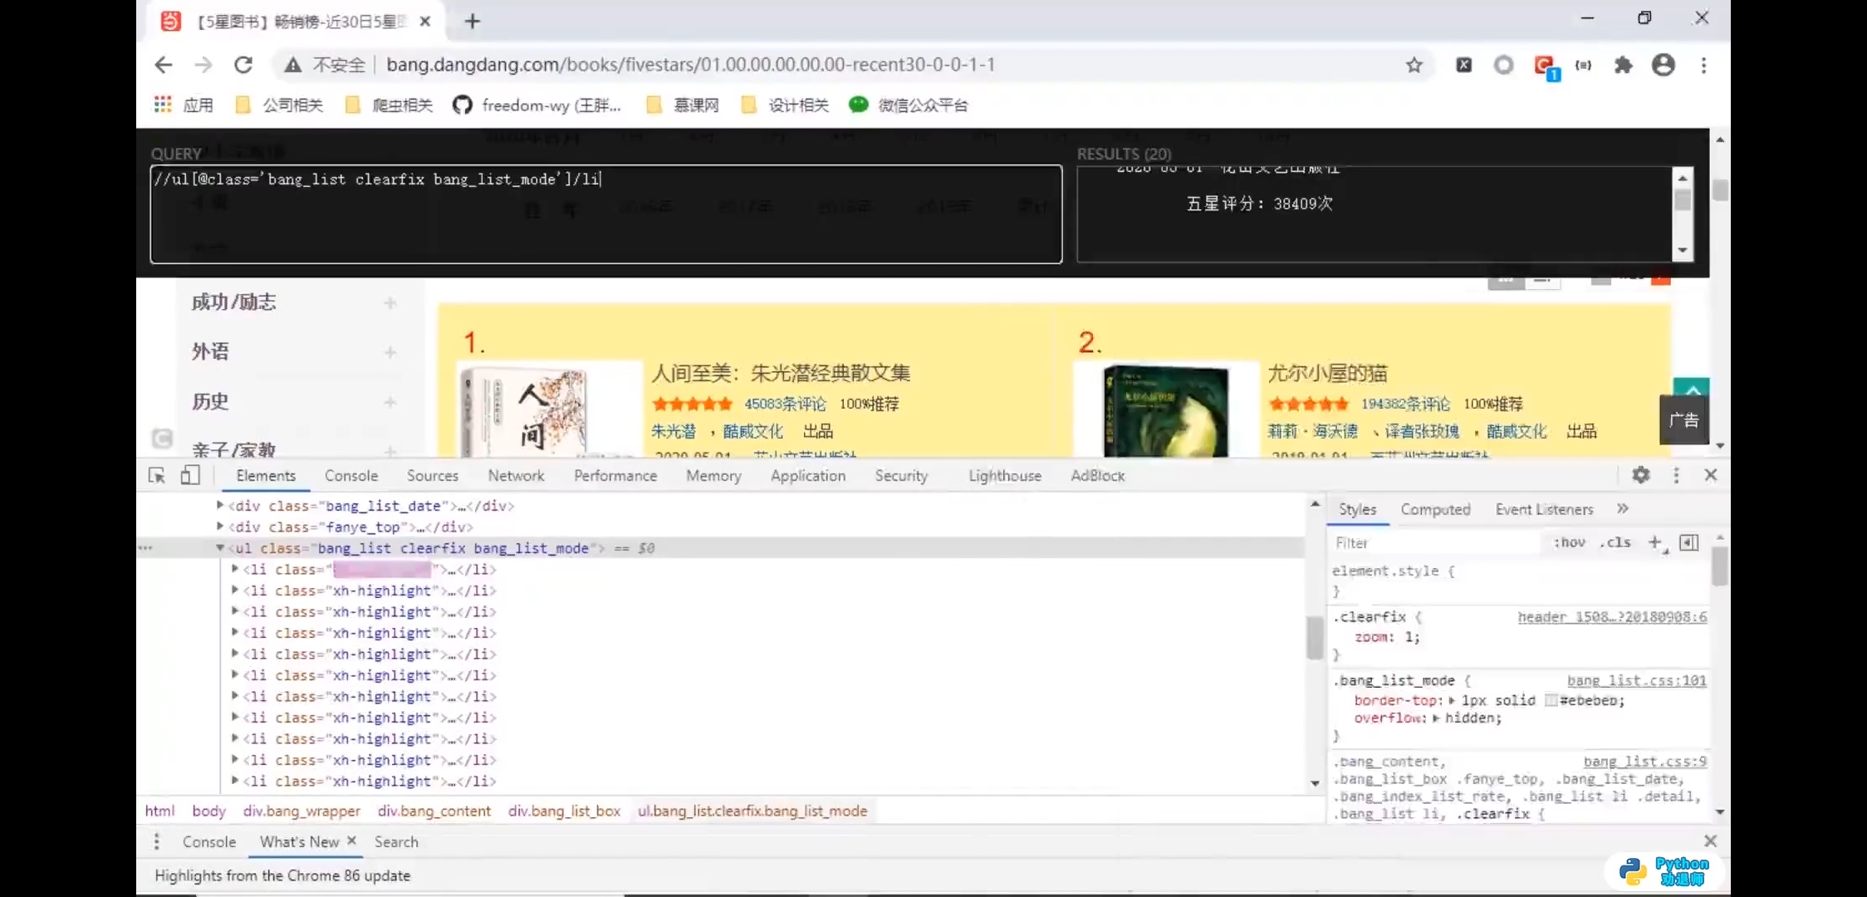This screenshot has width=1867, height=897.
Task: Open the Computed styles tab
Action: click(x=1435, y=509)
